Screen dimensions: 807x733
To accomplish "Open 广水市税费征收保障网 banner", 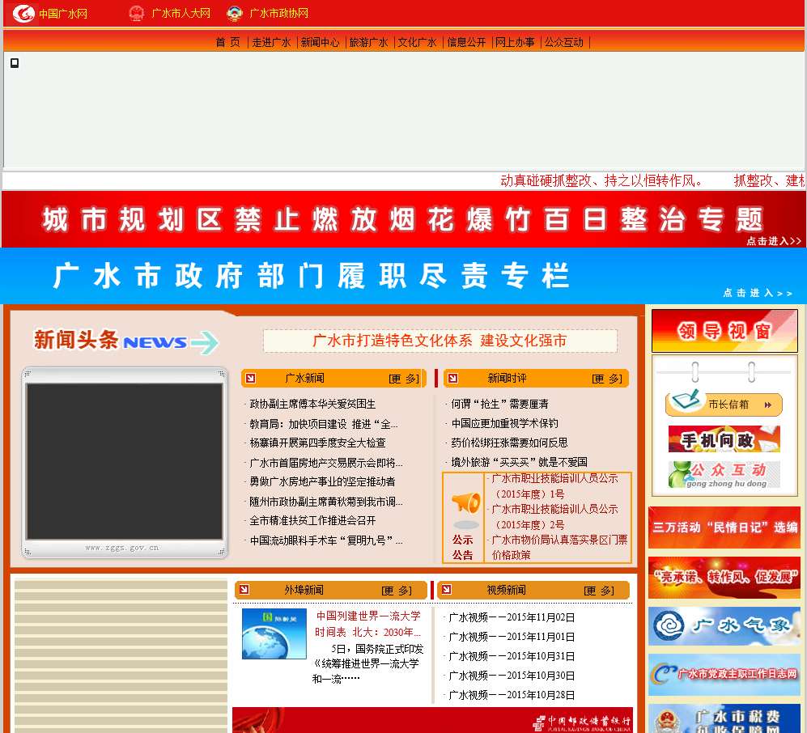I will point(724,718).
